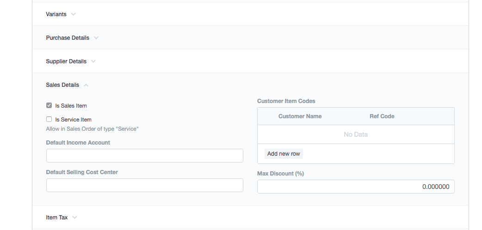
Task: Focus the Default Income Account field
Action: tap(145, 156)
